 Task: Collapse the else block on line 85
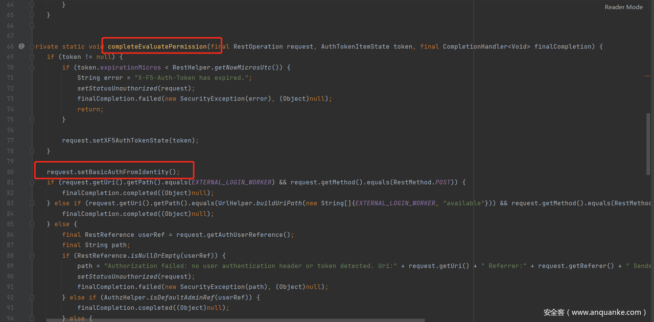pyautogui.click(x=32, y=224)
